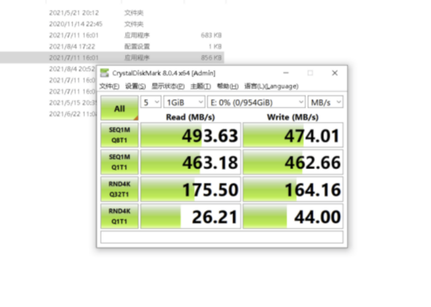Run the RND4K Q1T1 test
This screenshot has height=307, width=431.
(120, 216)
